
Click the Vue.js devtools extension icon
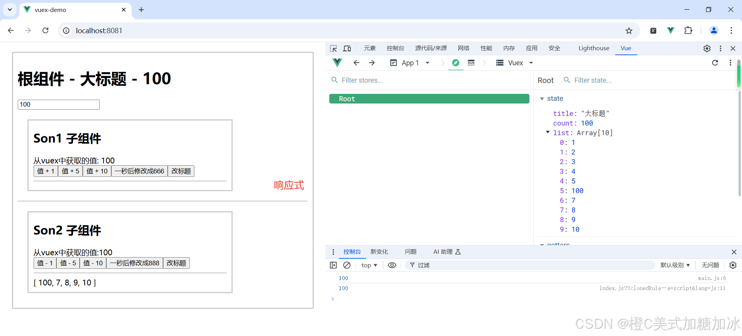(671, 31)
